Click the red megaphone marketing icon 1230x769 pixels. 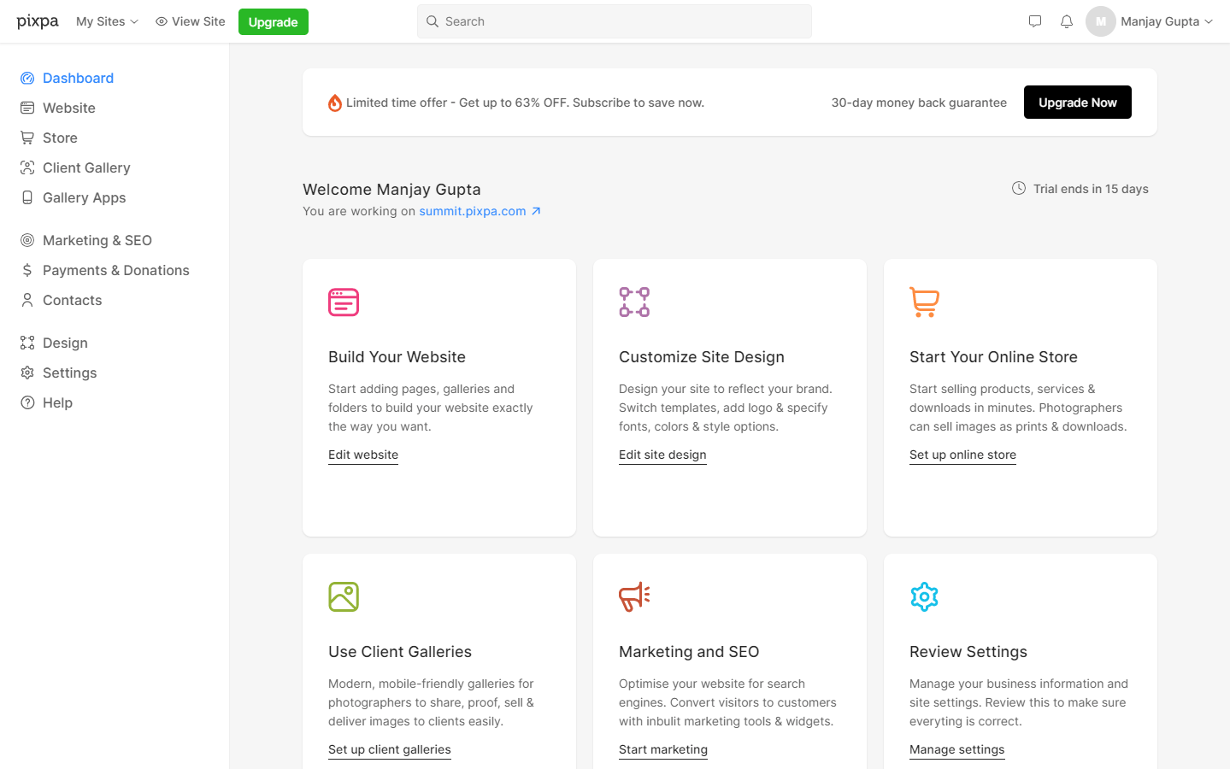tap(634, 596)
